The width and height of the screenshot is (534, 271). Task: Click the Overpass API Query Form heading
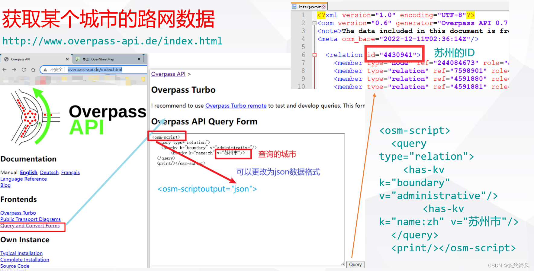tap(204, 122)
